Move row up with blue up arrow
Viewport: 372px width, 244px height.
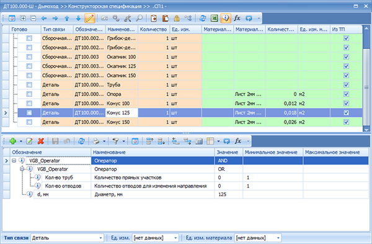pos(67,18)
